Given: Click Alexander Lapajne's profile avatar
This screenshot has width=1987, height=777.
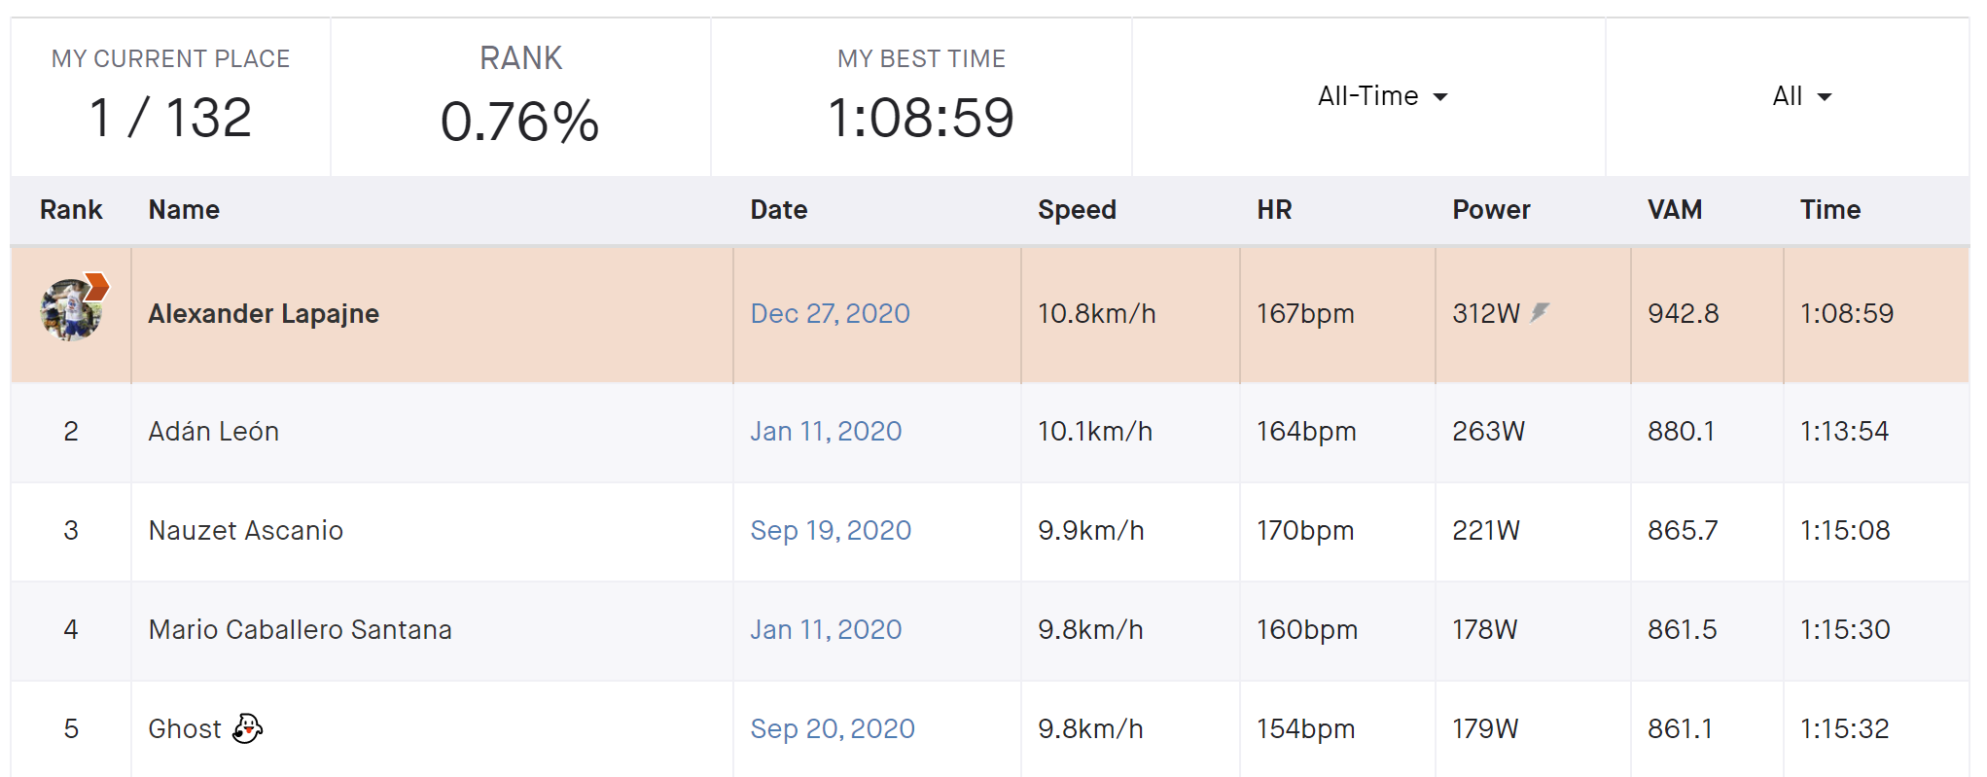Looking at the screenshot, I should 70,310.
